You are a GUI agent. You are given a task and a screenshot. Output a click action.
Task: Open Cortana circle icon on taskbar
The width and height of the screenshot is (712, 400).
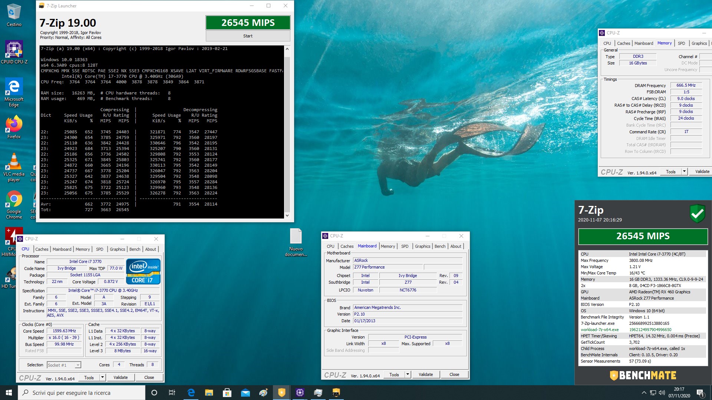click(x=154, y=393)
